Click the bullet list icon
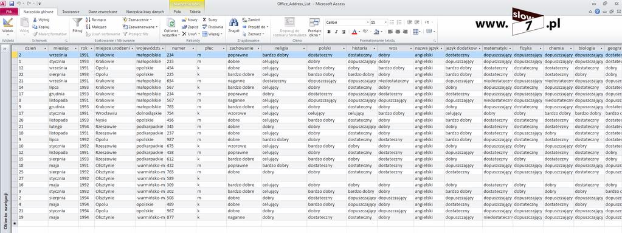 pyautogui.click(x=392, y=23)
